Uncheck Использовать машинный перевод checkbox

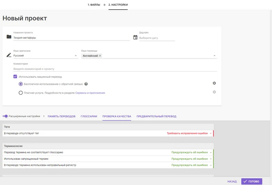click(15, 77)
